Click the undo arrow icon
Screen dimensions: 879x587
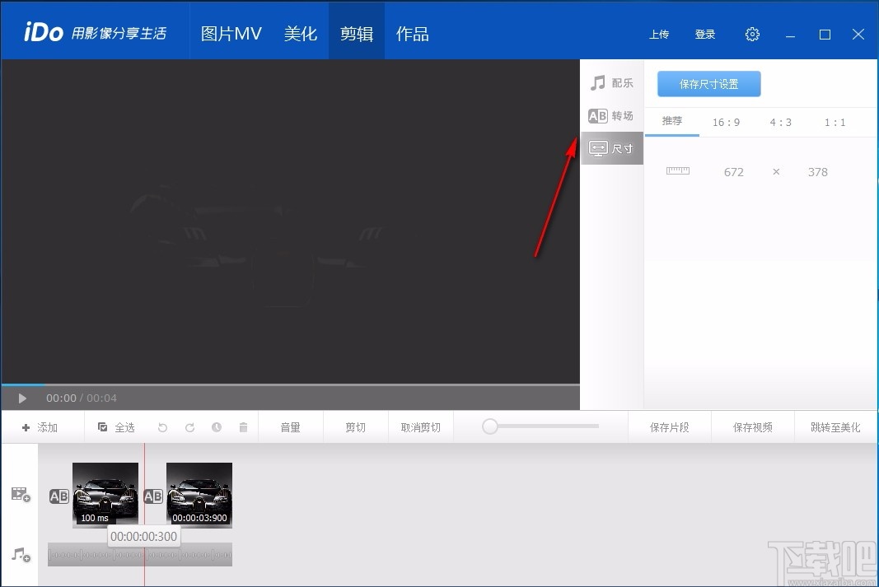coord(162,427)
